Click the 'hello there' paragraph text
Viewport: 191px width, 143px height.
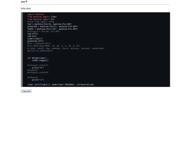pos(26,8)
